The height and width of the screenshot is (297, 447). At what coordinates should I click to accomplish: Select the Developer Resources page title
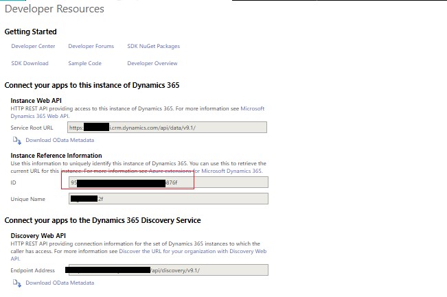(54, 9)
